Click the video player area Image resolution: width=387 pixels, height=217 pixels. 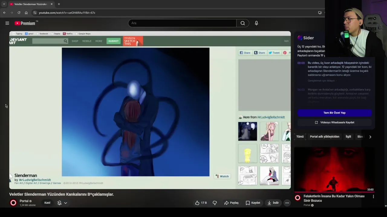pos(150,110)
